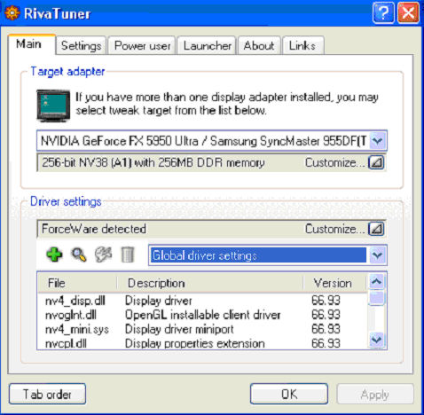Viewport: 424px width, 415px height.
Task: Close the RivaTuner window
Action: point(408,13)
